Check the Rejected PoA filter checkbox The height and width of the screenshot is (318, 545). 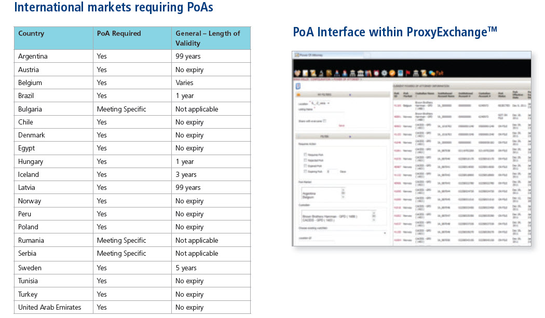pyautogui.click(x=305, y=160)
